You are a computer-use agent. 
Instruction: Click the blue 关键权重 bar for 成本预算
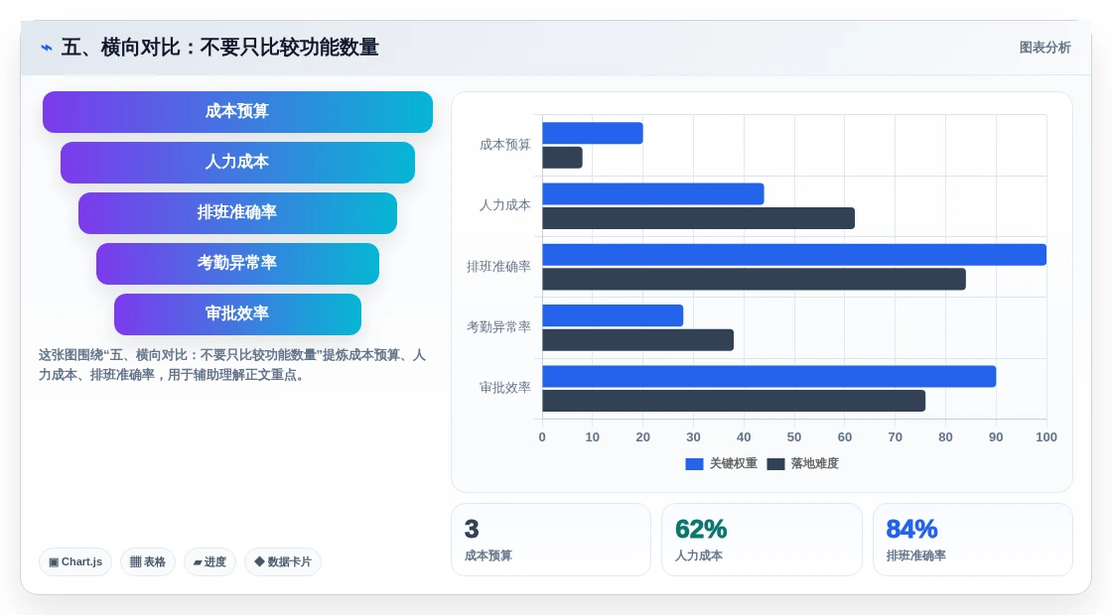coord(593,133)
